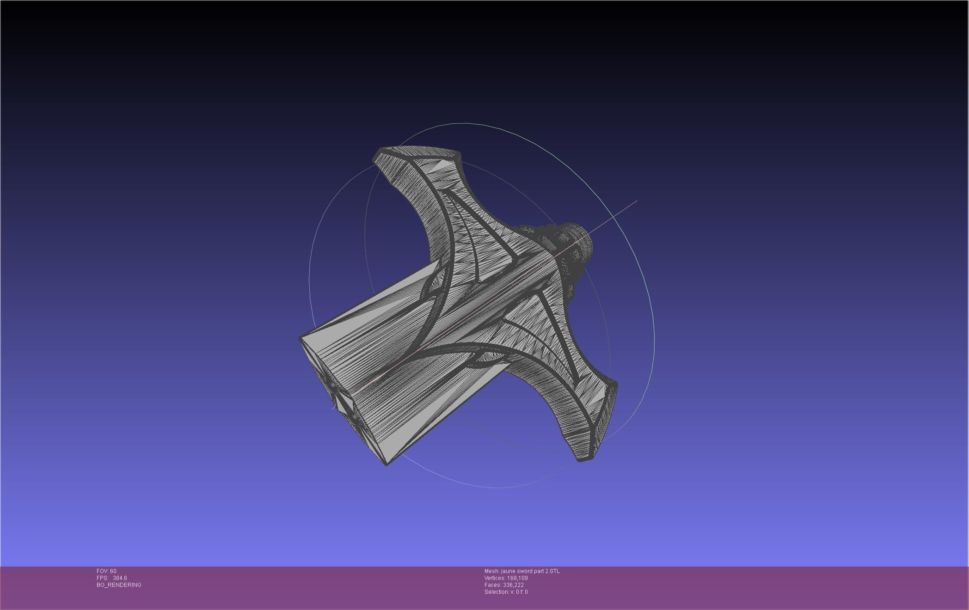Image resolution: width=969 pixels, height=610 pixels.
Task: Click the Mesh: jaune sword part 2.STL label
Action: click(522, 571)
